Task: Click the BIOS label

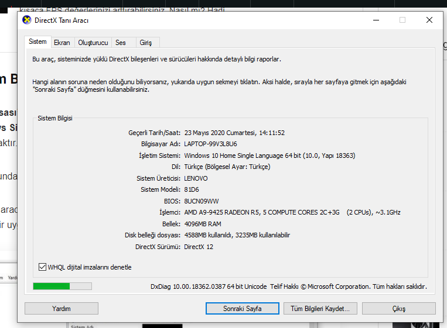Action: [172, 201]
